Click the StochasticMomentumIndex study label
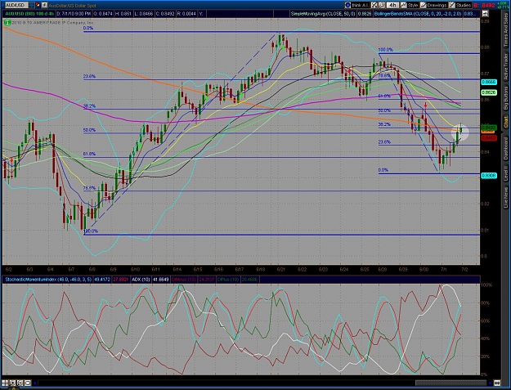 coord(48,280)
